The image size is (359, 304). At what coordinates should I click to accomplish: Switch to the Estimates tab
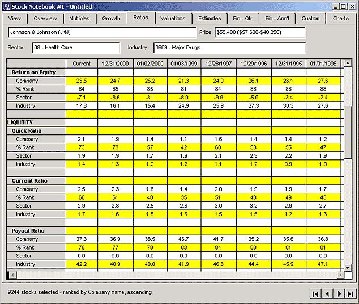tap(210, 18)
